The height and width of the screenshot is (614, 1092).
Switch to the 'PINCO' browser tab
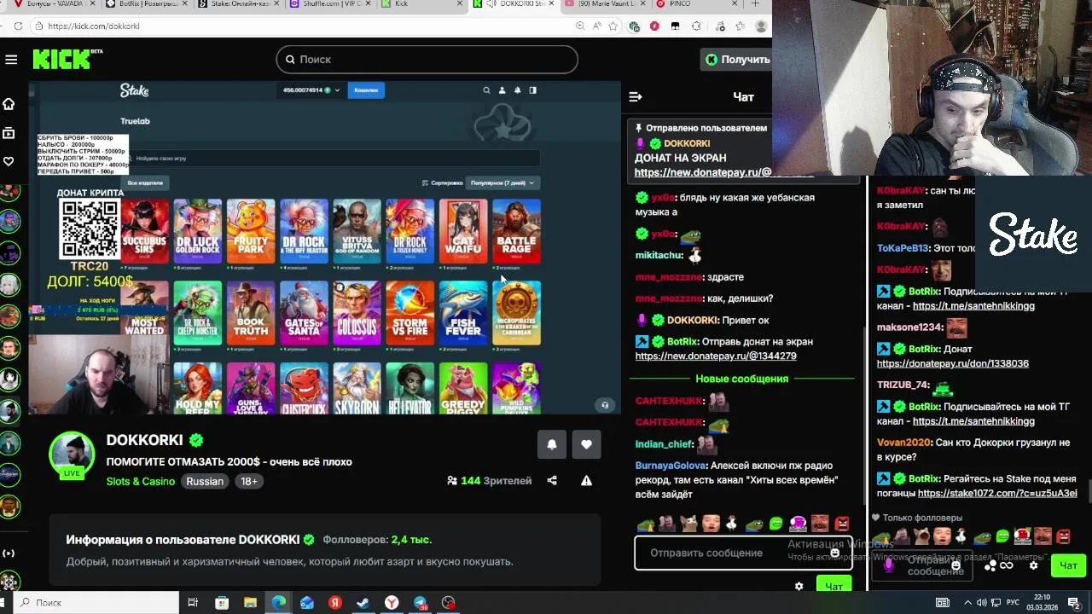pyautogui.click(x=695, y=4)
